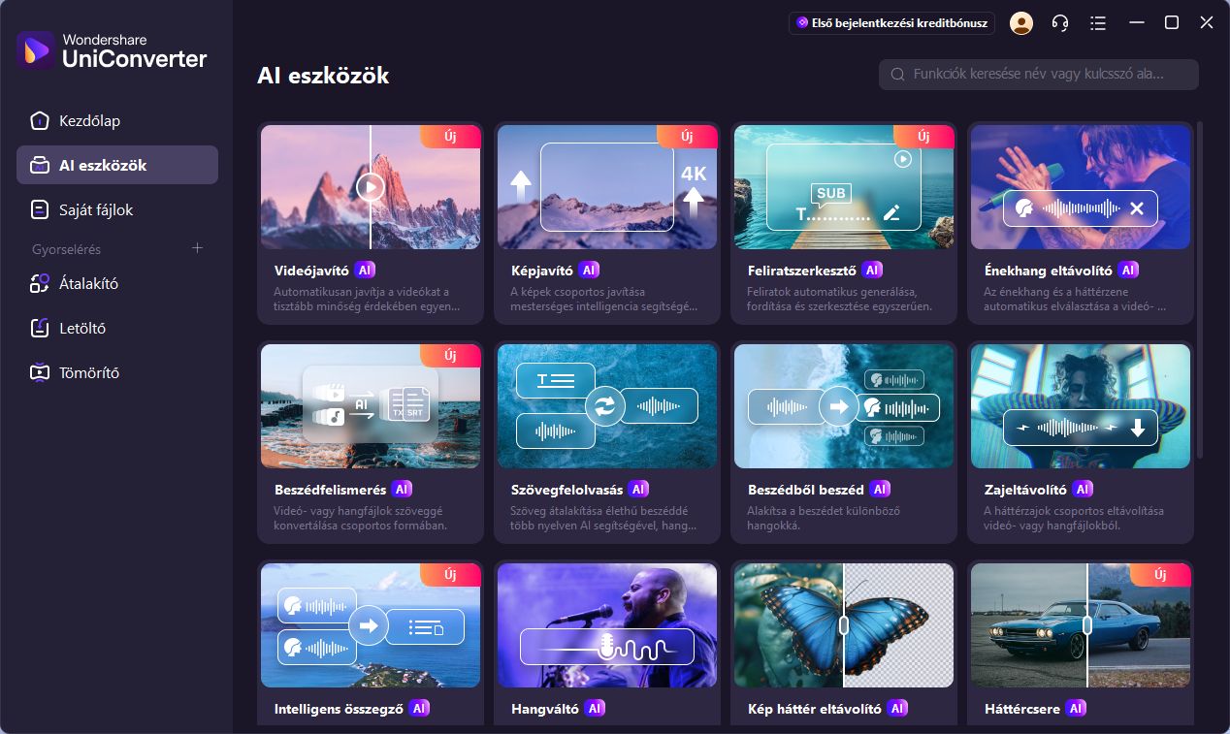Click the Tömörítő compressor icon
Screen dimensions: 1230x734
(x=39, y=372)
